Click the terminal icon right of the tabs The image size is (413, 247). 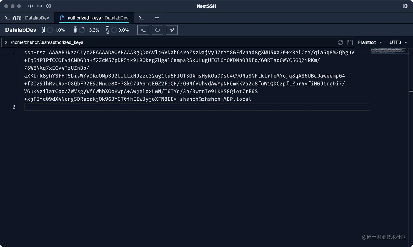click(x=141, y=18)
